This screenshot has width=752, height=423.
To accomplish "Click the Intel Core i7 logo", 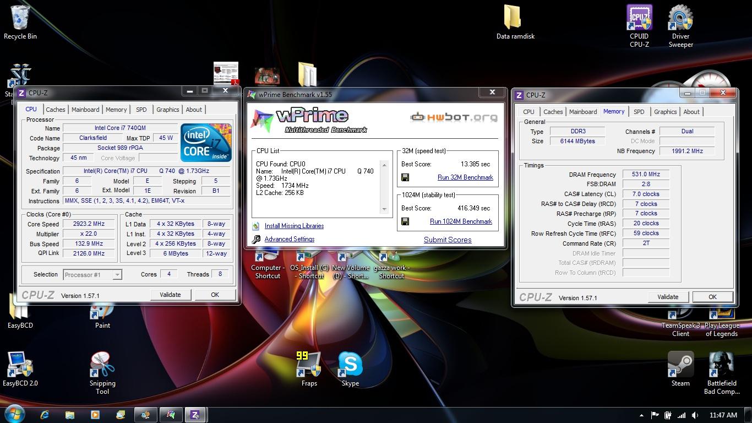I will tap(206, 142).
